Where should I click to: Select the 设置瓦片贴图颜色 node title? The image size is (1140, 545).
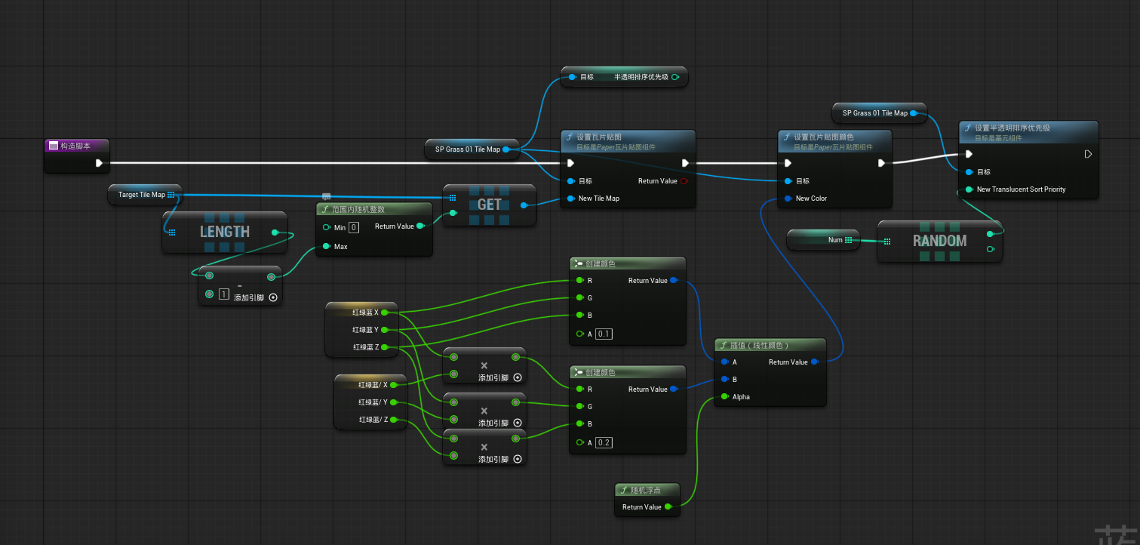823,137
